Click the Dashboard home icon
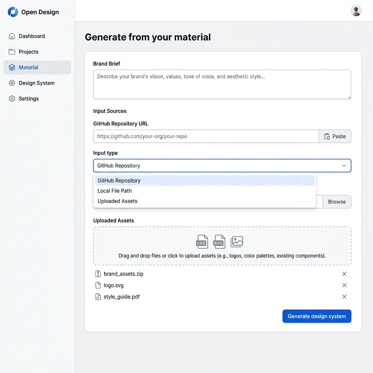The image size is (373, 373). point(12,36)
